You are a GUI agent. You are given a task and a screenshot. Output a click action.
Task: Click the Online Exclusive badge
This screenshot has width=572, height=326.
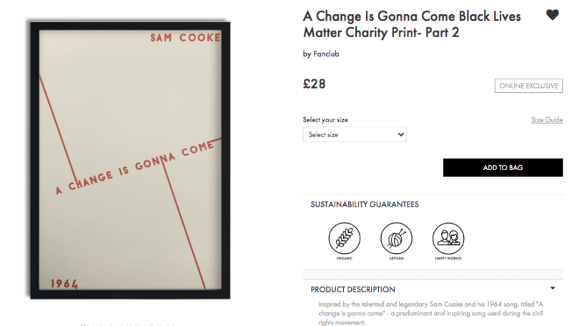pos(528,86)
